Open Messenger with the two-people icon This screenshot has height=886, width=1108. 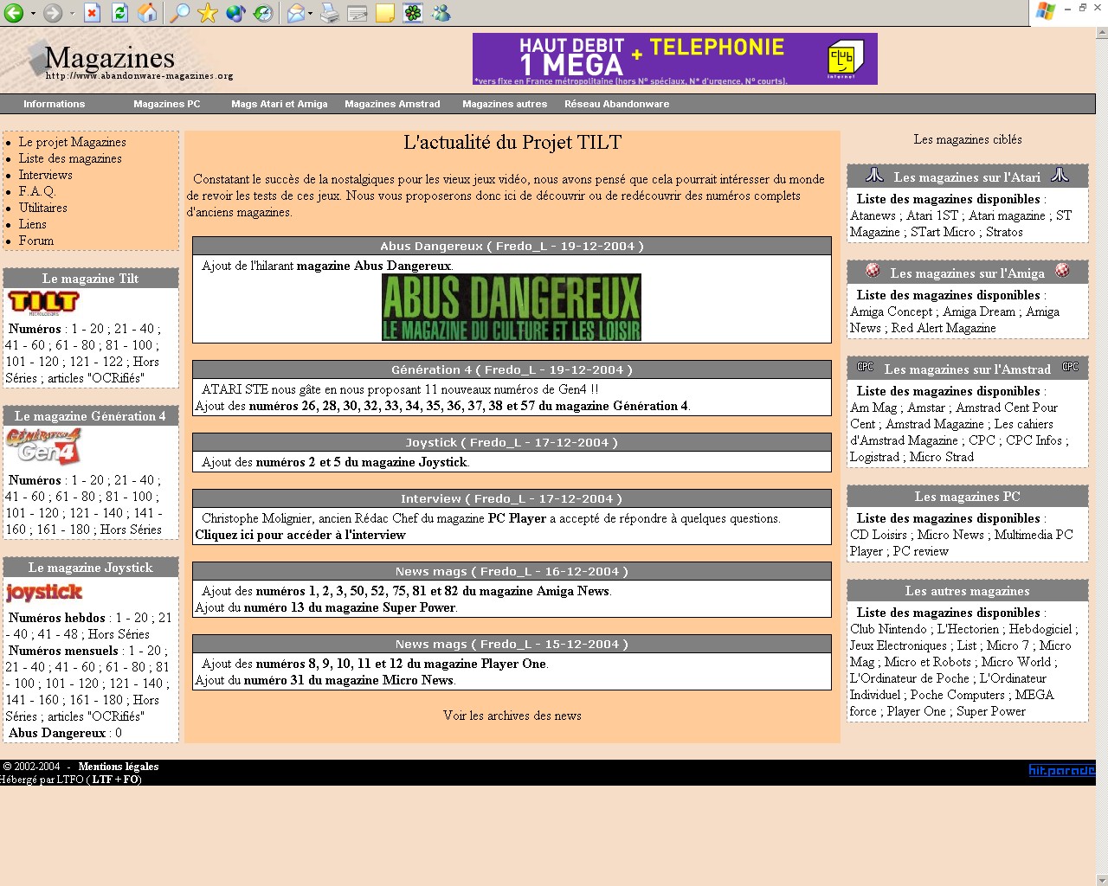(441, 13)
